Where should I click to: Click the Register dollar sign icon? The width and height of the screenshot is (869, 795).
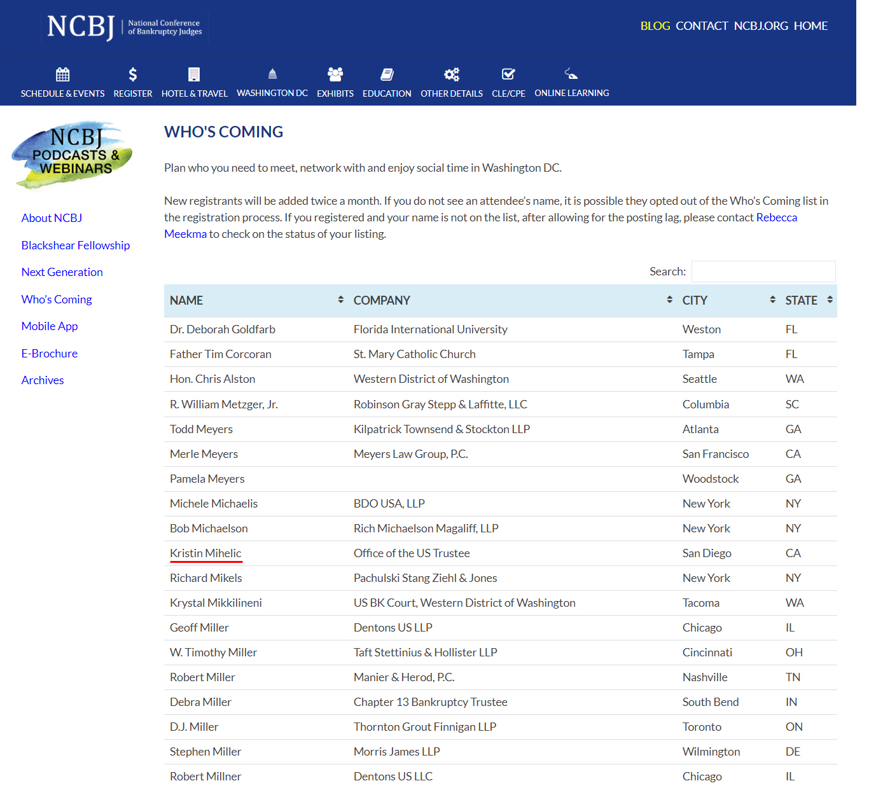pyautogui.click(x=132, y=74)
